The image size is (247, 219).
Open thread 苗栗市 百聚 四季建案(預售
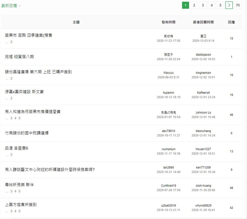click(x=28, y=35)
